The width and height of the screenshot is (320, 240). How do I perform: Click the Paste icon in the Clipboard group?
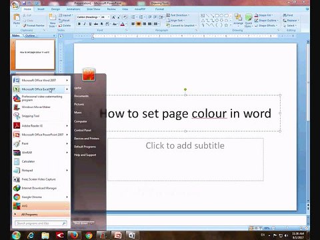click(17, 17)
